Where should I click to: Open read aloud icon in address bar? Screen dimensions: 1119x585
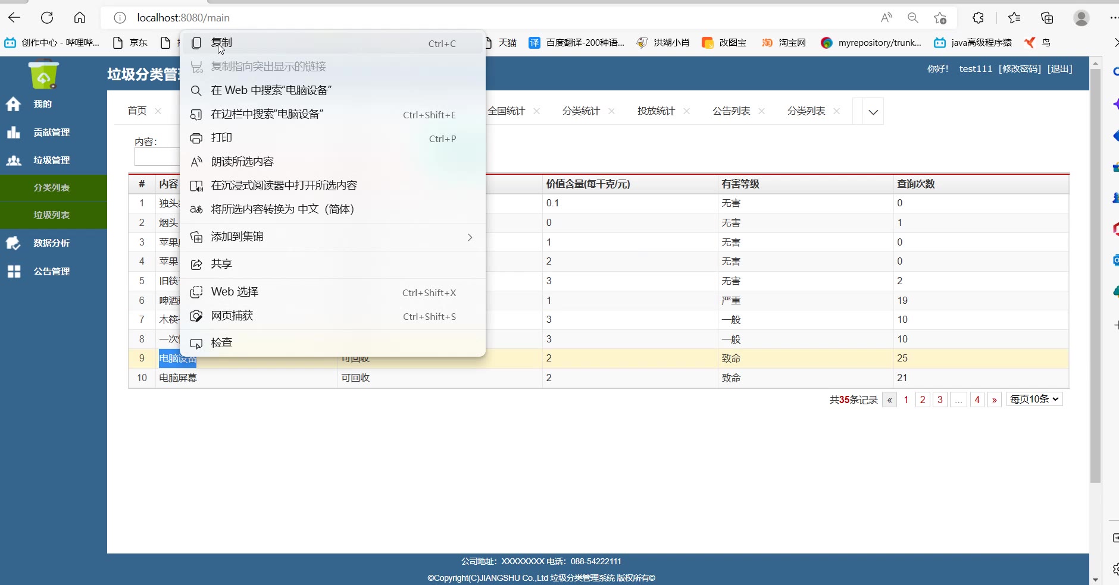click(x=886, y=18)
